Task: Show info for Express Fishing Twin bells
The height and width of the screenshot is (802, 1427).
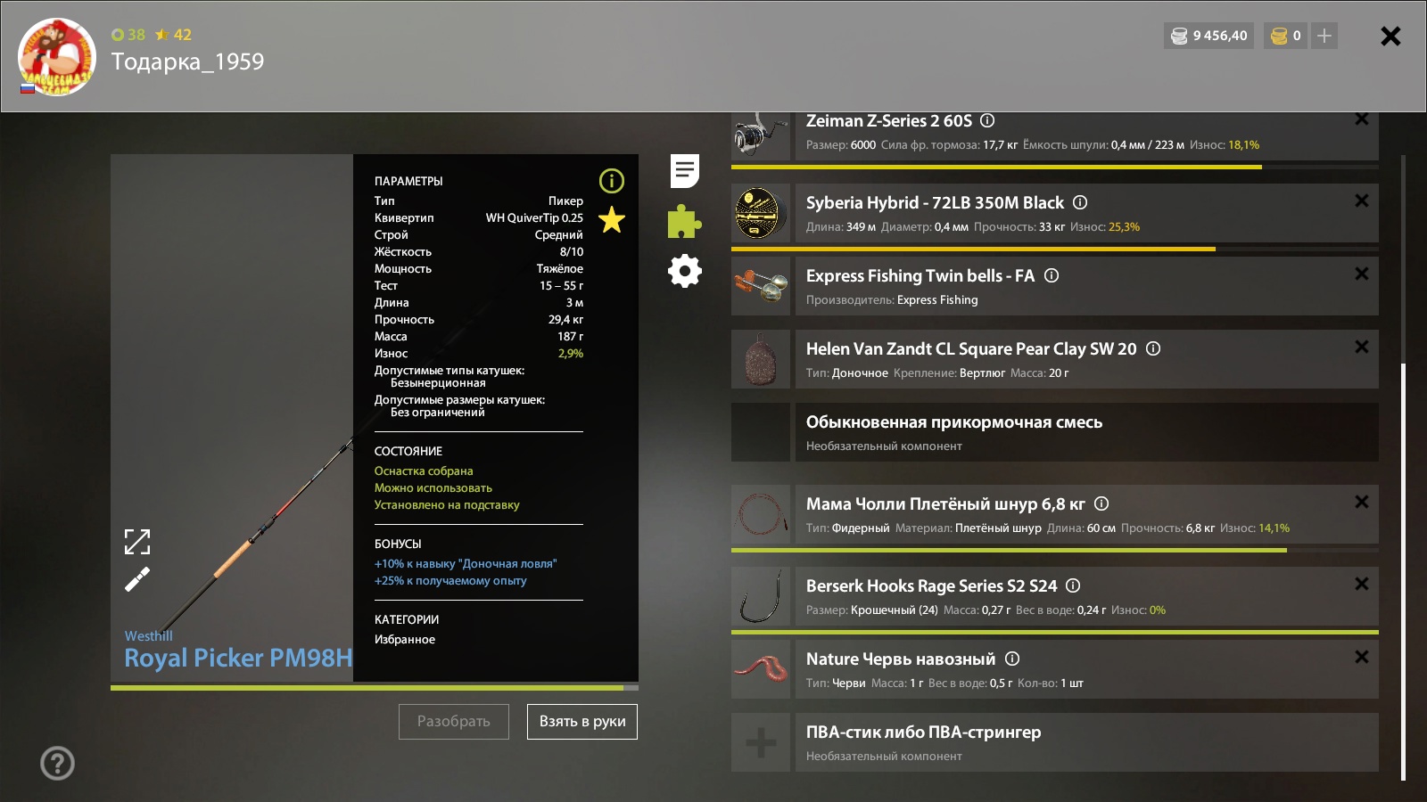Action: tap(1052, 275)
